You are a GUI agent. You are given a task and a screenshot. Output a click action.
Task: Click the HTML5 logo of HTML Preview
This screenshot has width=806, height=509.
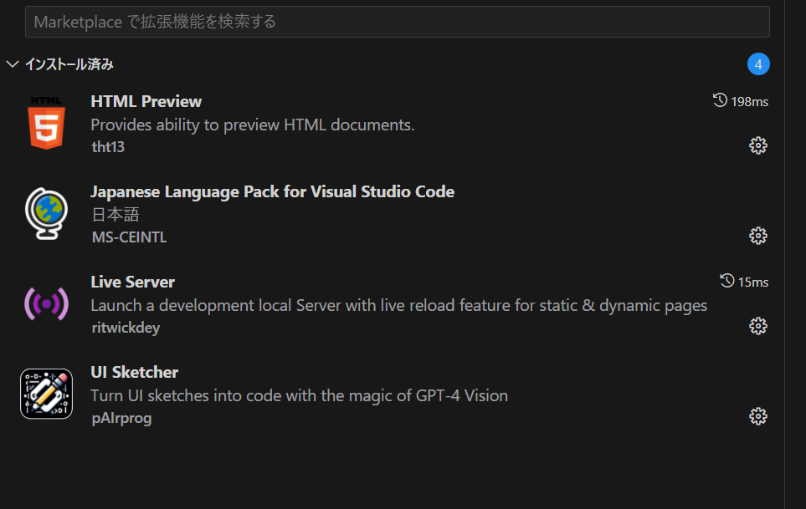pyautogui.click(x=46, y=123)
